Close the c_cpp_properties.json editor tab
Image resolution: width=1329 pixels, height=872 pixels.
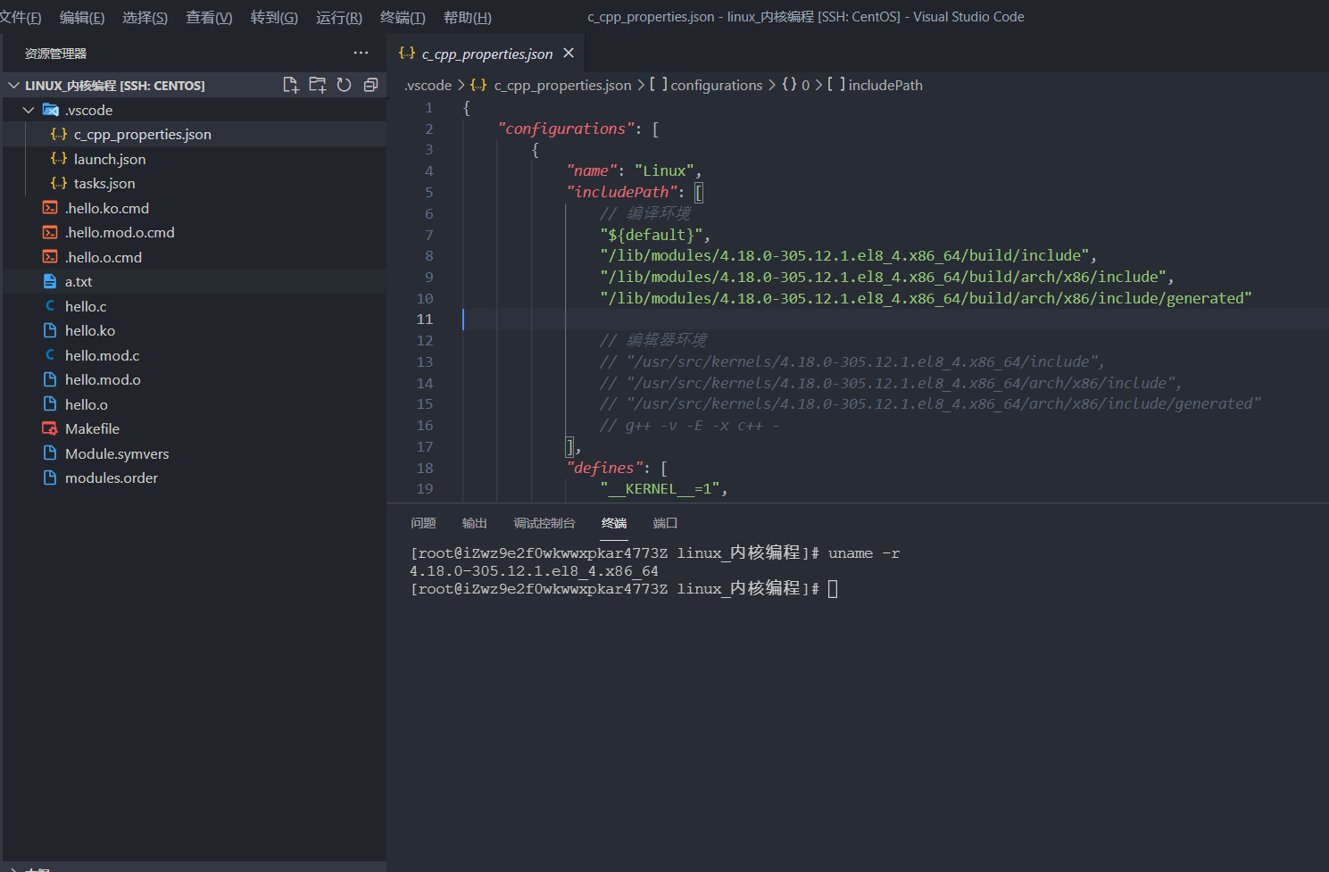569,54
